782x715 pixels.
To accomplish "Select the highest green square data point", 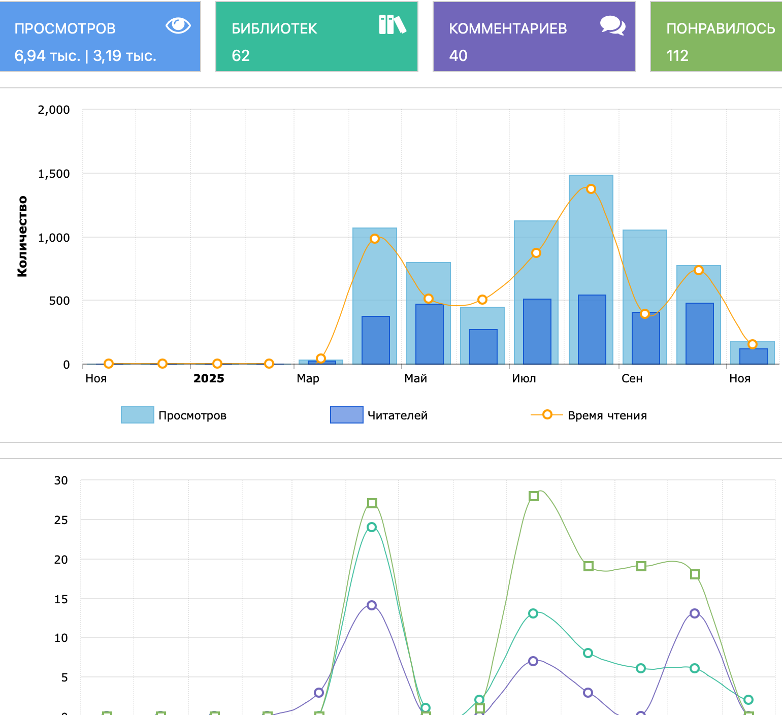I will [x=534, y=496].
